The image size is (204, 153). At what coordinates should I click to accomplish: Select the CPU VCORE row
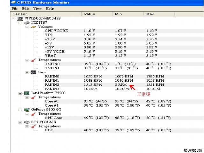click(x=124, y=31)
